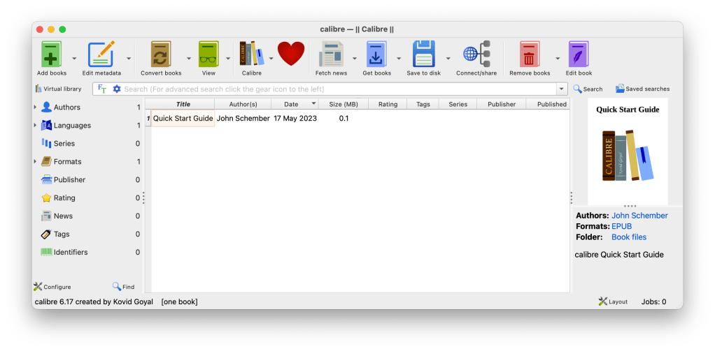Click the red heart donate icon
Image resolution: width=715 pixels, height=351 pixels.
coord(291,54)
